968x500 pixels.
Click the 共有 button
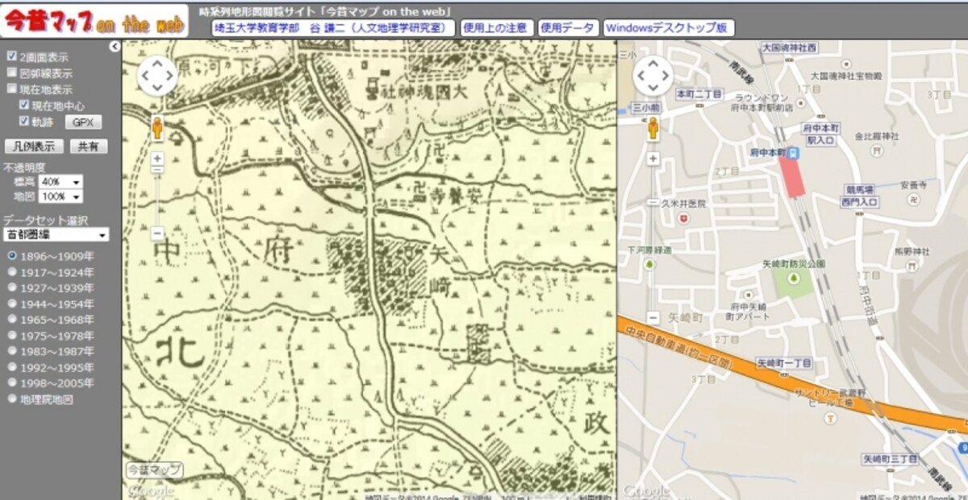click(x=88, y=147)
